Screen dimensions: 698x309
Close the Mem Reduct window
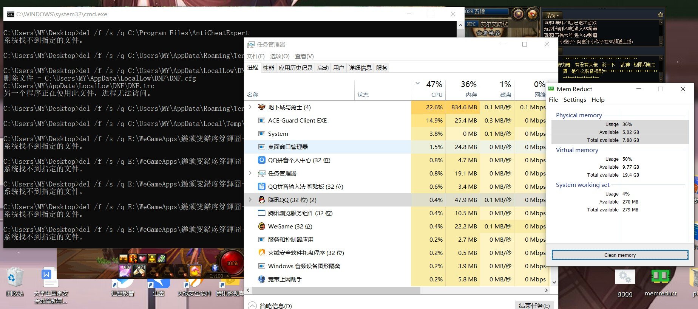click(683, 89)
